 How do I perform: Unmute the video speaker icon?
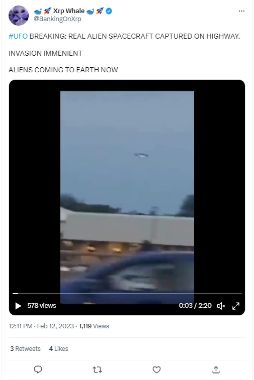click(x=221, y=306)
